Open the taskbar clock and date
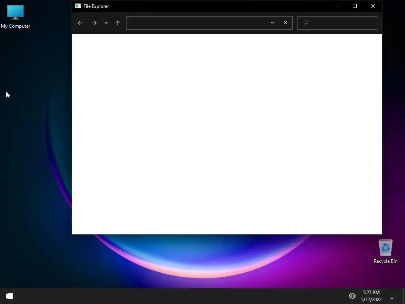 [371, 296]
